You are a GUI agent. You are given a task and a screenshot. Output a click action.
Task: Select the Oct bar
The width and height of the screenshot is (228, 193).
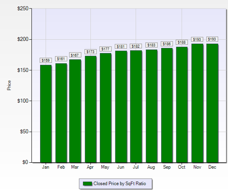tap(182, 105)
